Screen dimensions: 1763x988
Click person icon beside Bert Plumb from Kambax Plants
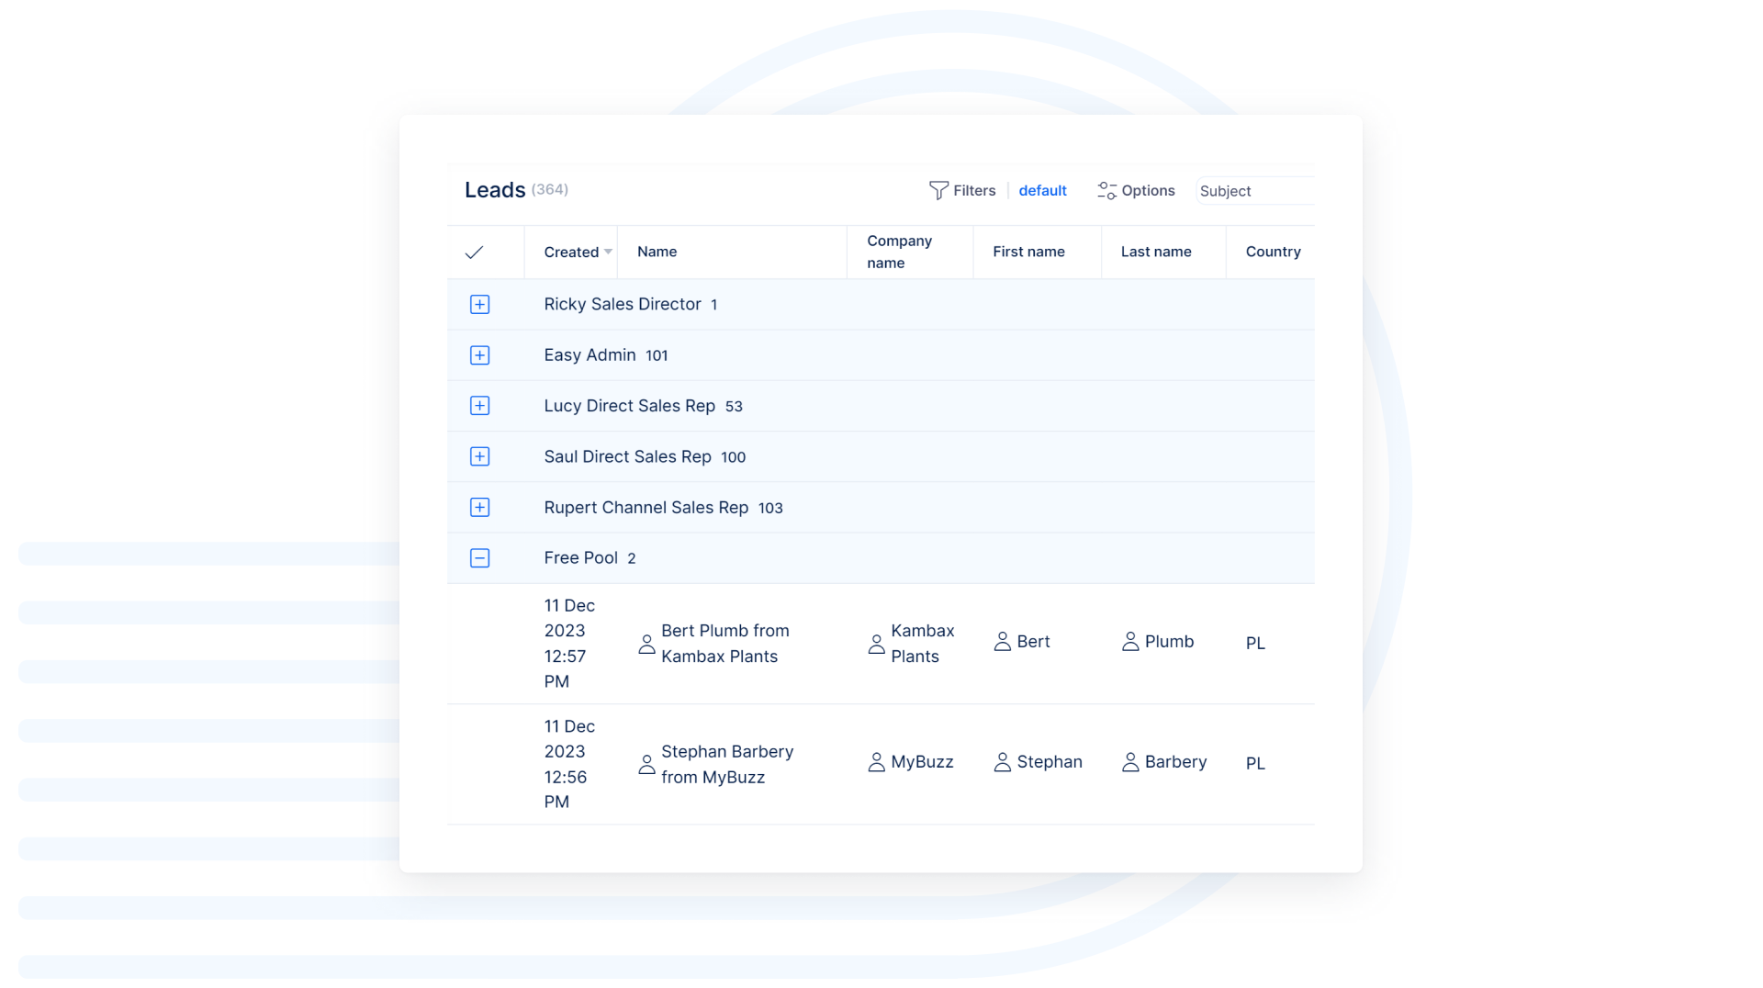click(x=646, y=644)
